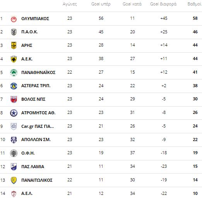The width and height of the screenshot is (202, 198).
Task: Open the ΠΑΝΑΘΗΝΑΪΚΟΣ team name link
Action: pos(38,72)
